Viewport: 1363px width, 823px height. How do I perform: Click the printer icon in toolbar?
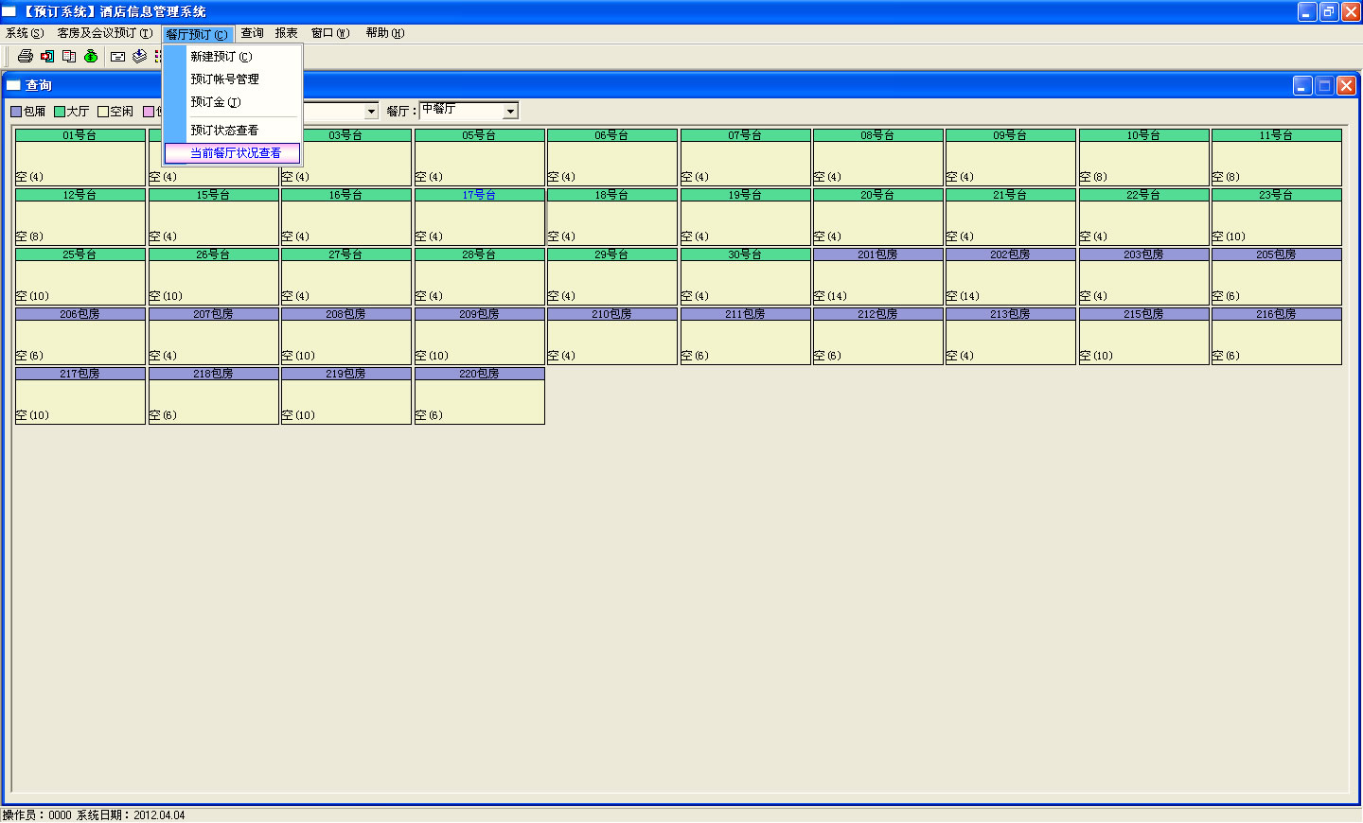click(x=26, y=57)
